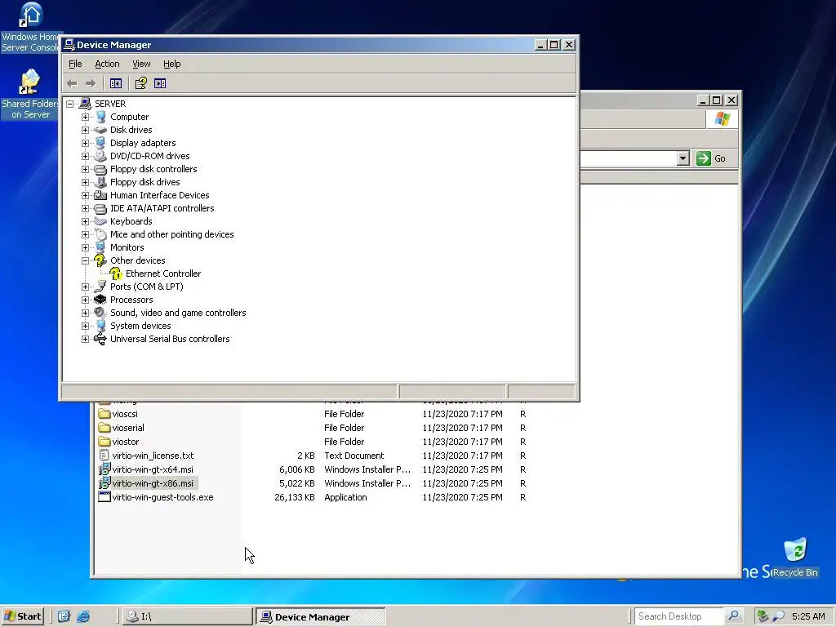The image size is (836, 627).
Task: Open the Action menu
Action: (107, 64)
